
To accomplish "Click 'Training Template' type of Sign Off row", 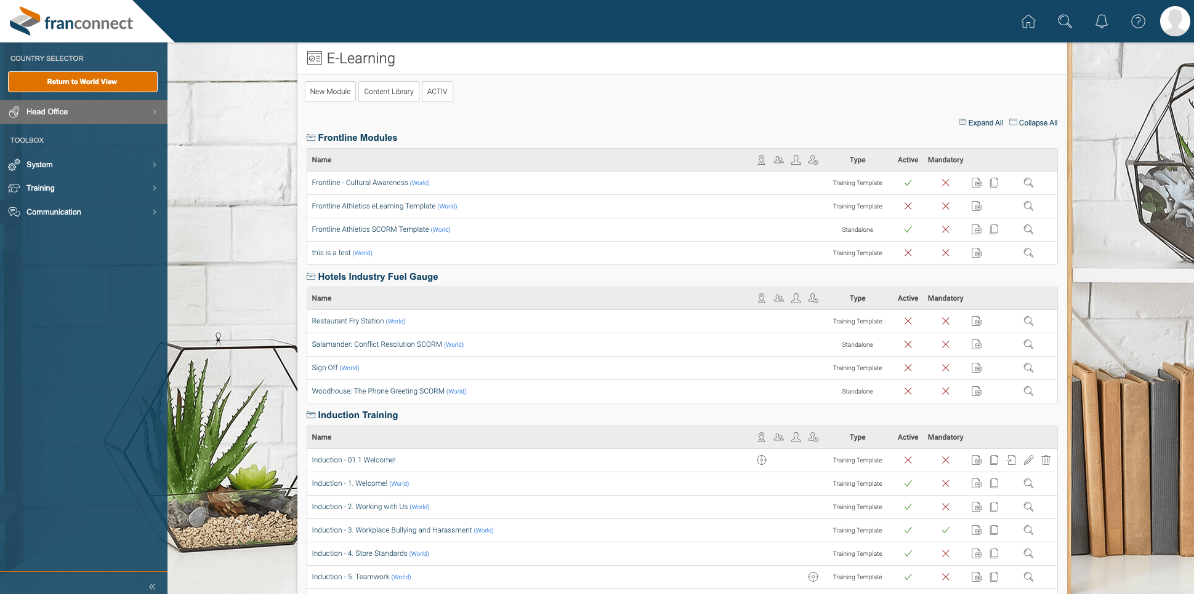I will click(857, 368).
